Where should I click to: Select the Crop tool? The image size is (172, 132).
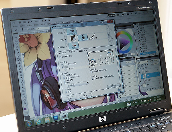tap(17, 50)
